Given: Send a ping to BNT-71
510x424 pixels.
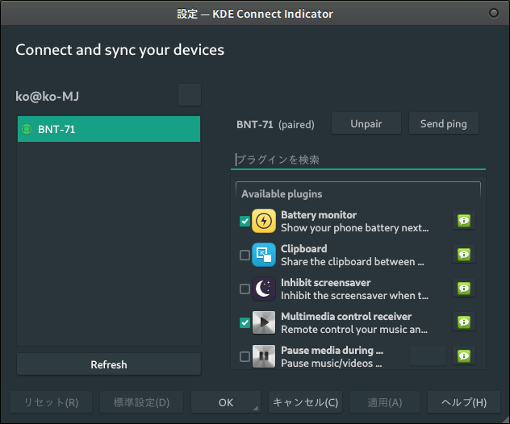Looking at the screenshot, I should coord(444,123).
